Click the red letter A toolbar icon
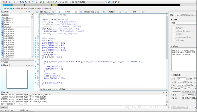Screen dimensions: 197x112 click(x=41, y=2)
